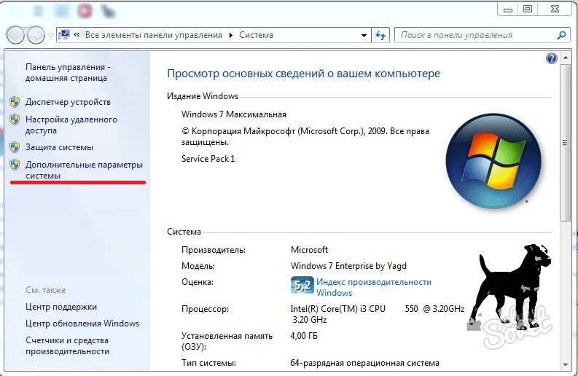The image size is (578, 376).
Task: Expand the arrow after 'Все элементы панели управления'
Action: [x=231, y=36]
